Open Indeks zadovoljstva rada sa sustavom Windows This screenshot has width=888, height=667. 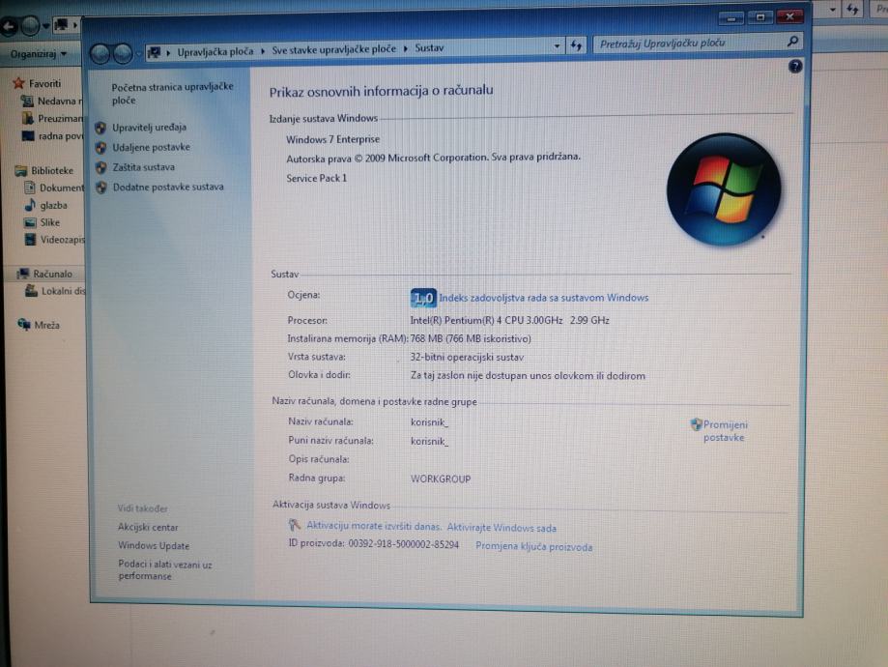pyautogui.click(x=544, y=298)
